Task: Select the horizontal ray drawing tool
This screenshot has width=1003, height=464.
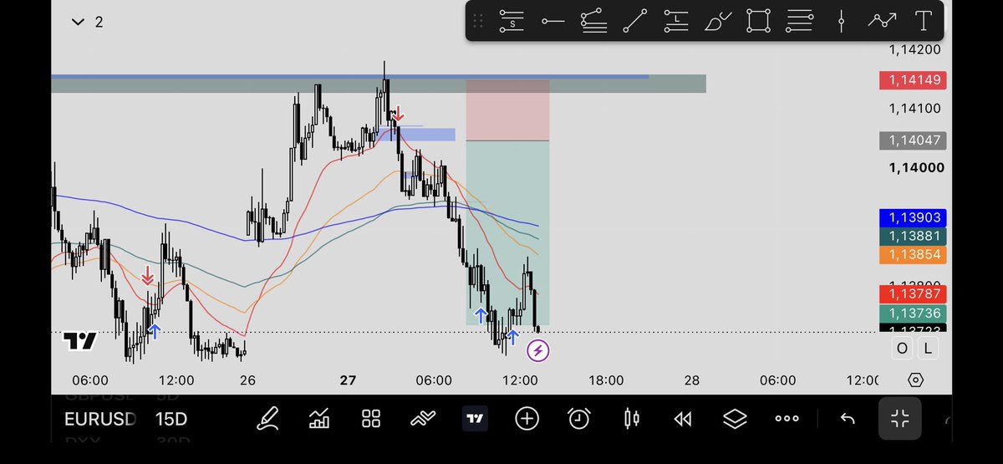Action: 552,21
